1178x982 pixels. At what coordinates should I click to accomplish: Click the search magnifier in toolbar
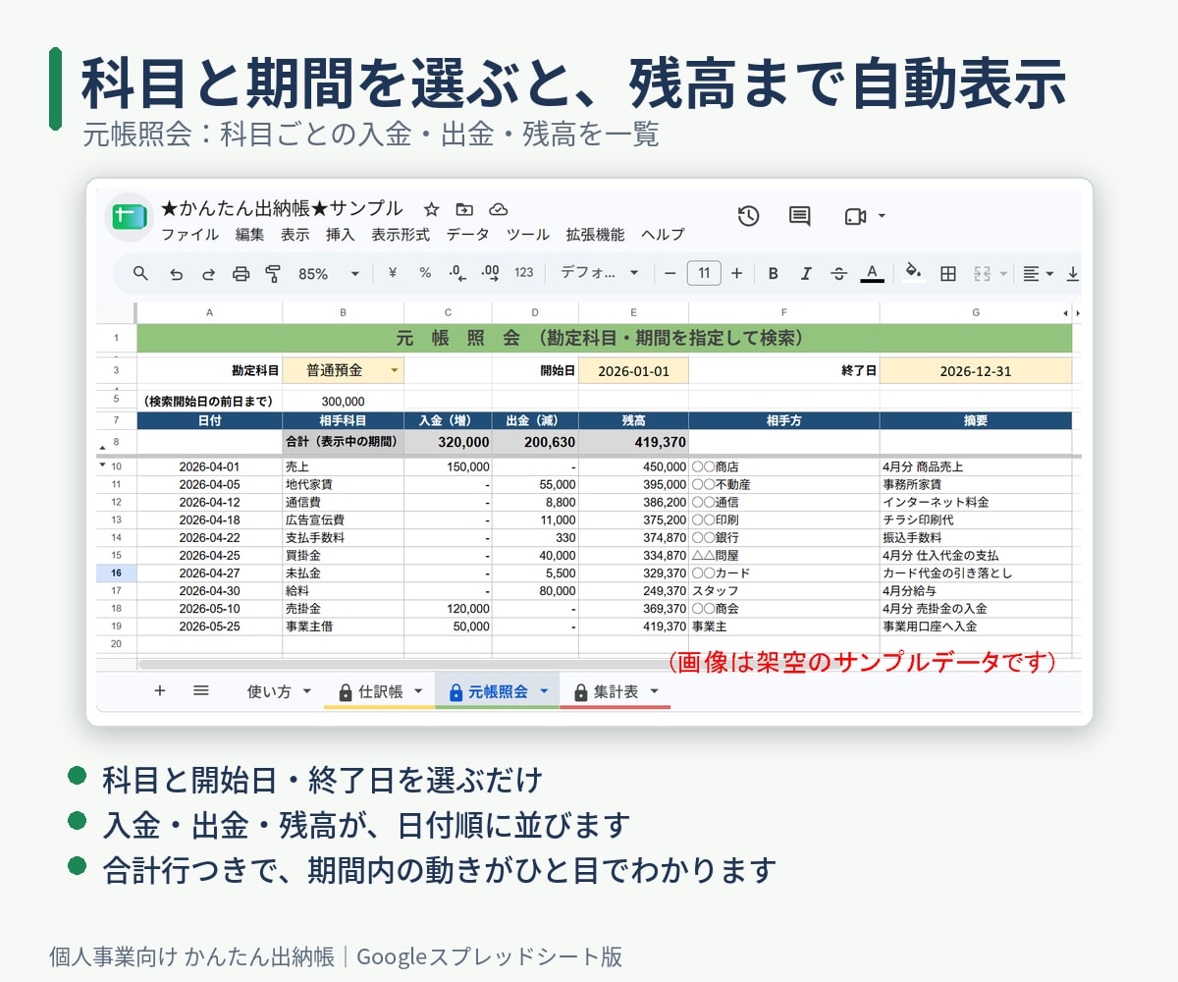point(140,273)
